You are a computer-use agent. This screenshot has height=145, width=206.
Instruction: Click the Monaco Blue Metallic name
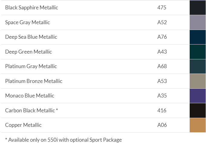(30, 96)
